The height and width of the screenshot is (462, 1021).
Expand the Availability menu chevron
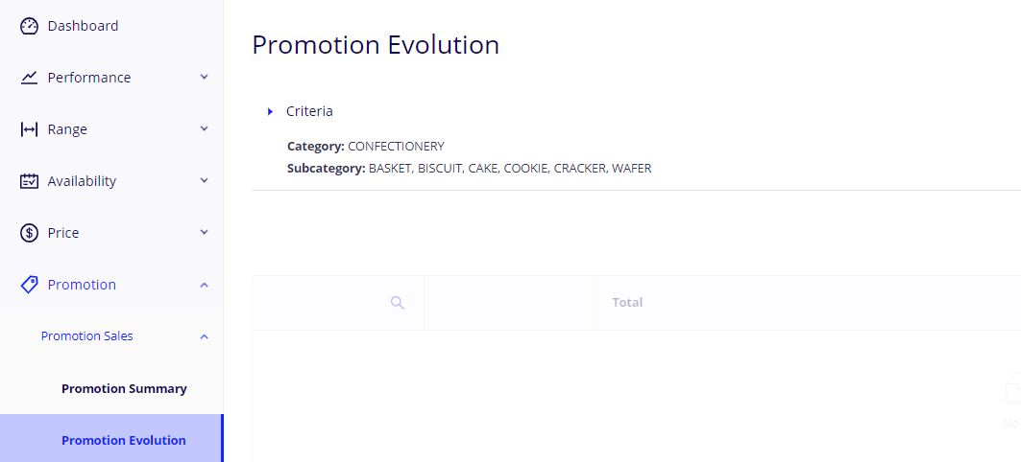[x=204, y=181]
